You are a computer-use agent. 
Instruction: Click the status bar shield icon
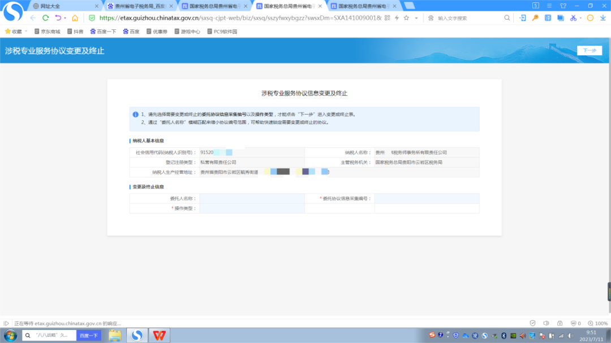pyautogui.click(x=533, y=323)
